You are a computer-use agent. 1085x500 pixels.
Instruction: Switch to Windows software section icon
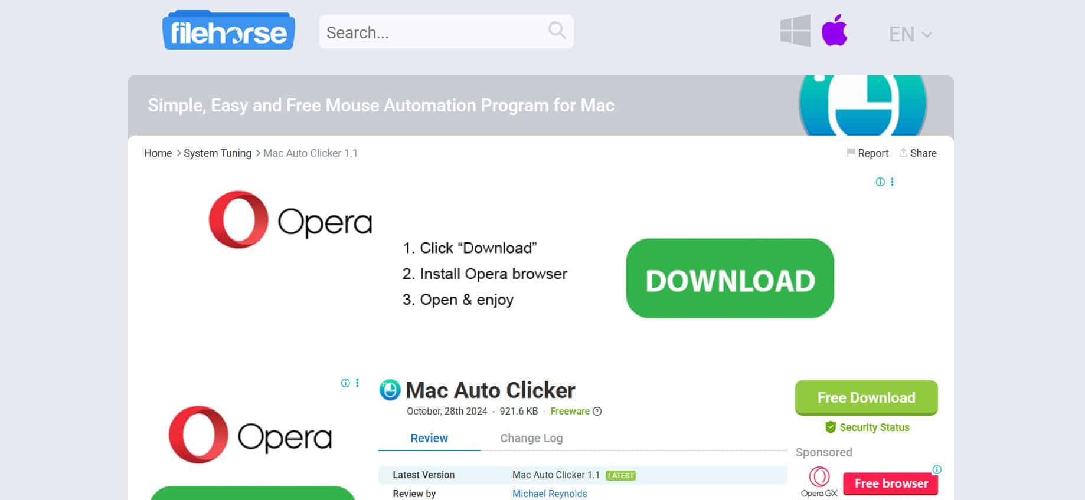795,31
